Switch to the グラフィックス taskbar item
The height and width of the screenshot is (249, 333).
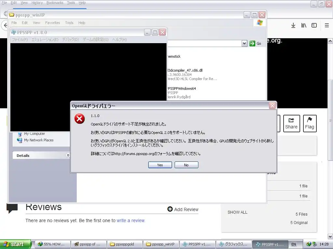pyautogui.click(x=234, y=244)
